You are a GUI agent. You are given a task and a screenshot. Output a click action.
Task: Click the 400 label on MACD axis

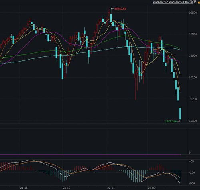click(191, 162)
